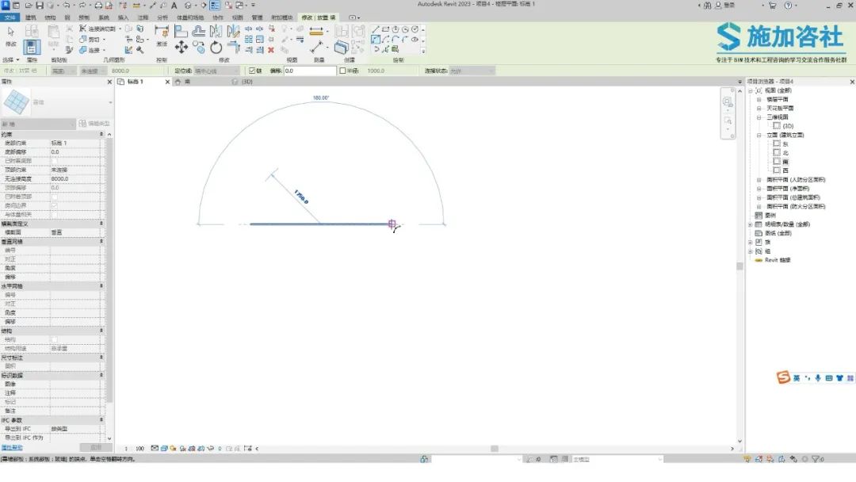Enable the Radius checkbox in the options bar
This screenshot has width=856, height=482.
coord(343,71)
